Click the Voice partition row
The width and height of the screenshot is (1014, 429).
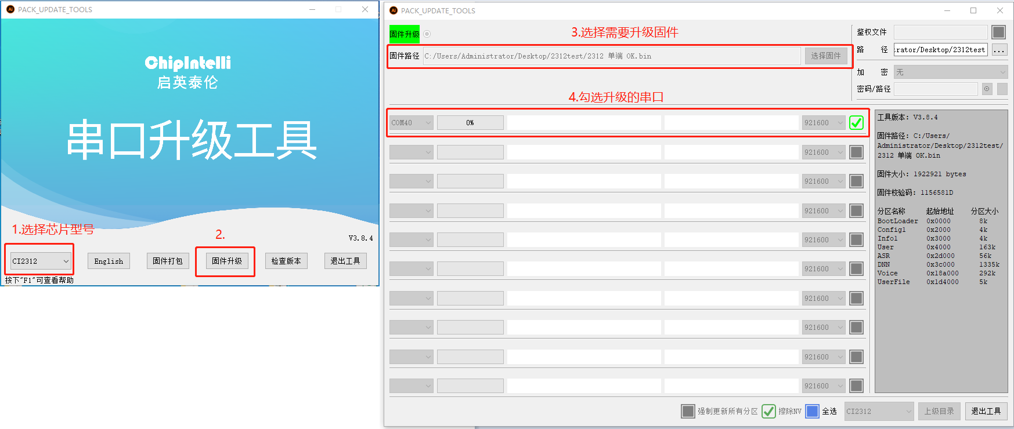click(936, 273)
